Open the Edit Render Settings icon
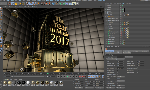Viewport: 150px width, 90px height. (x=49, y=4)
